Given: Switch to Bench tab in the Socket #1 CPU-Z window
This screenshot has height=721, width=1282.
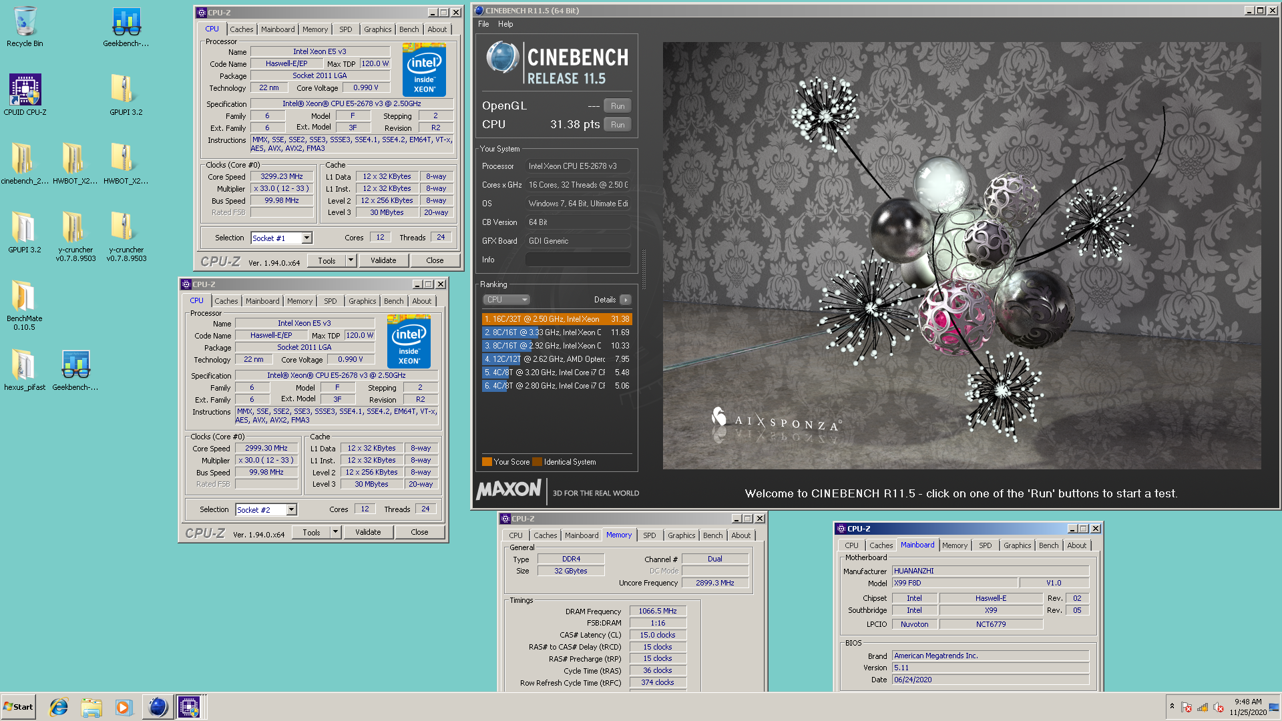Looking at the screenshot, I should pyautogui.click(x=409, y=29).
